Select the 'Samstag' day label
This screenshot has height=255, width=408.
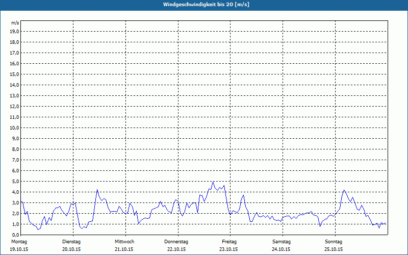pos(282,242)
